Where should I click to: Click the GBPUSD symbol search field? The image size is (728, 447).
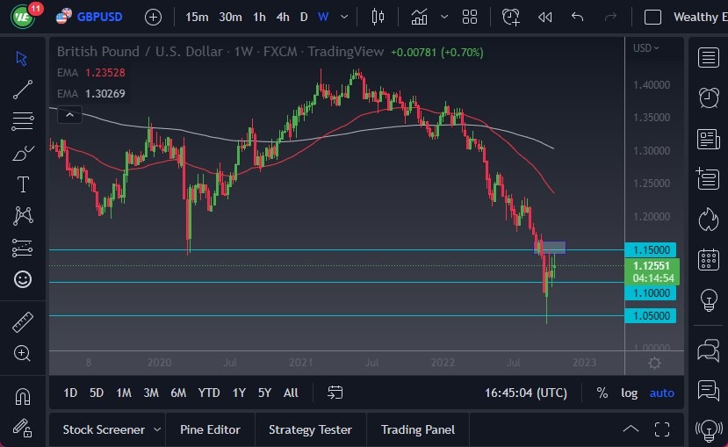pyautogui.click(x=99, y=17)
